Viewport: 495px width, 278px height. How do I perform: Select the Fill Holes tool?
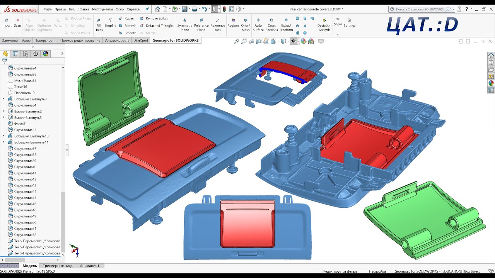tap(99, 24)
